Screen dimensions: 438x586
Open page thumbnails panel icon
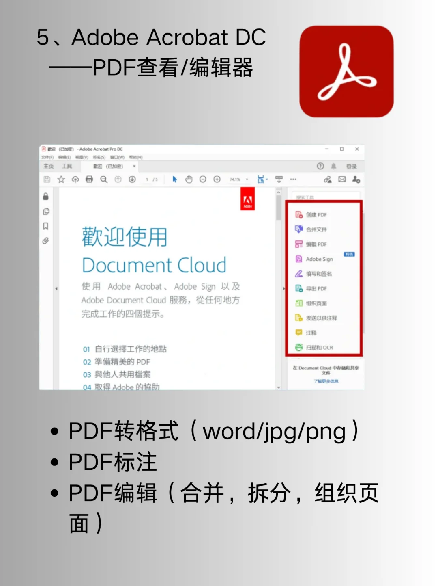(46, 212)
